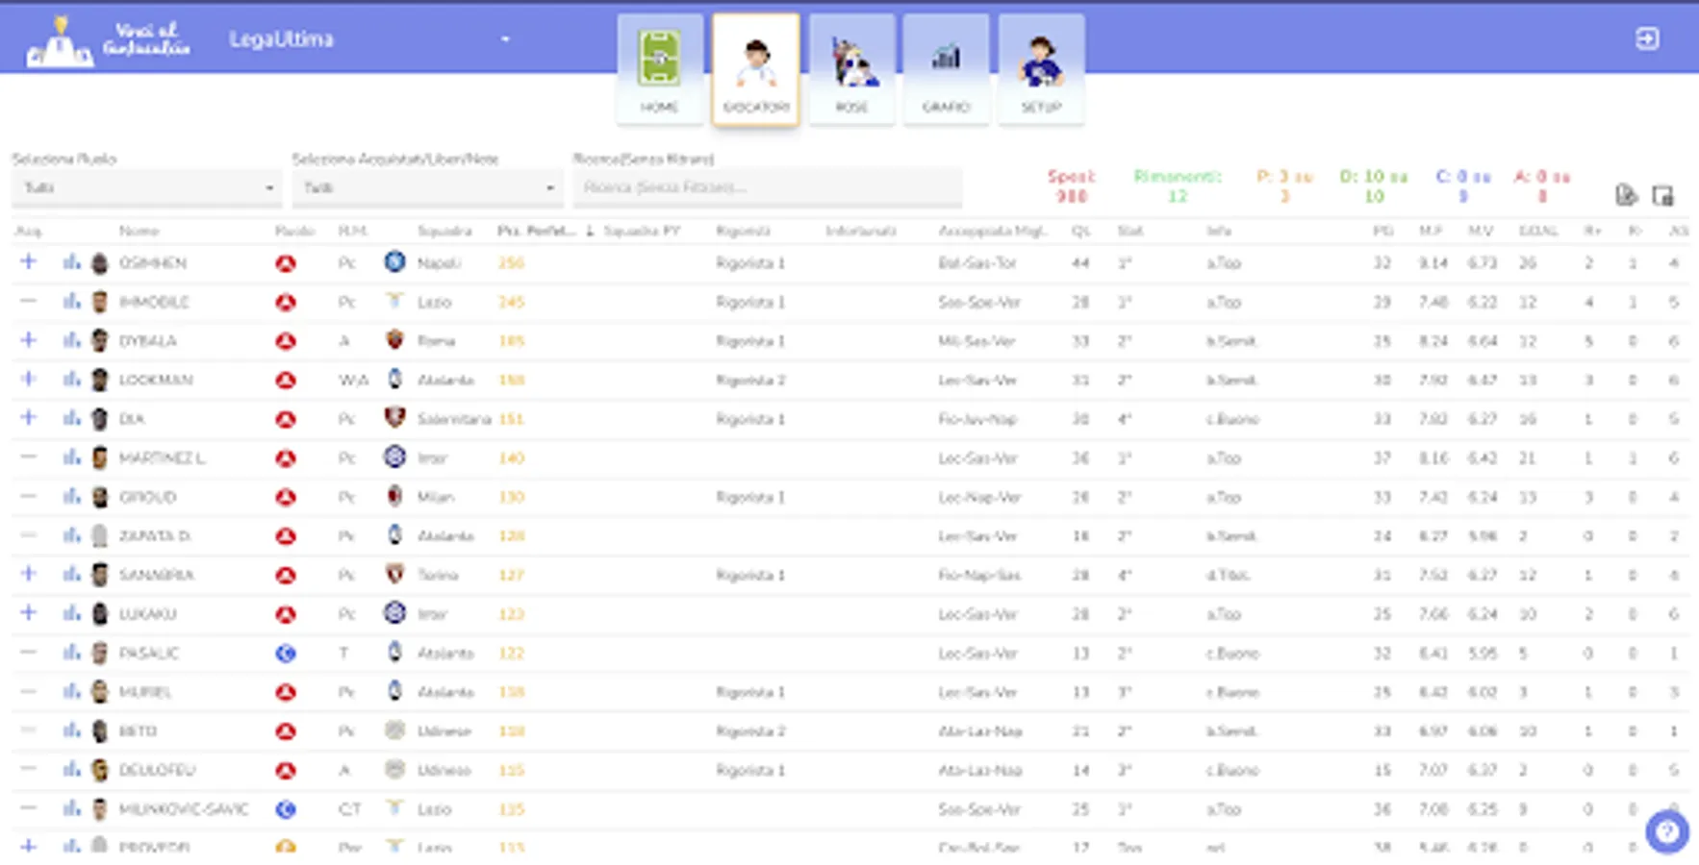Remove MARTINEZ L. with the minus icon
Viewport: 1699px width, 865px height.
pos(28,457)
